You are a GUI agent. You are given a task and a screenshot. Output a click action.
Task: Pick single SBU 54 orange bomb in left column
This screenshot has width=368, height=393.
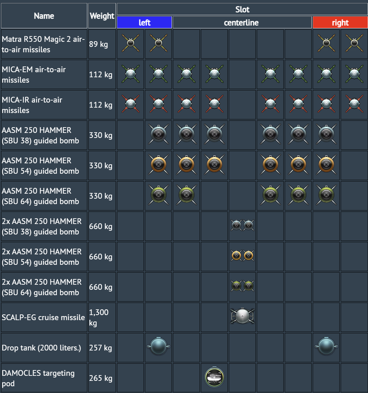[158, 164]
